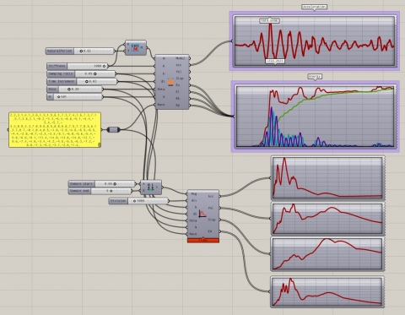Click the Acceleration graph label
Viewport: 405px width, 315px height.
(x=315, y=7)
